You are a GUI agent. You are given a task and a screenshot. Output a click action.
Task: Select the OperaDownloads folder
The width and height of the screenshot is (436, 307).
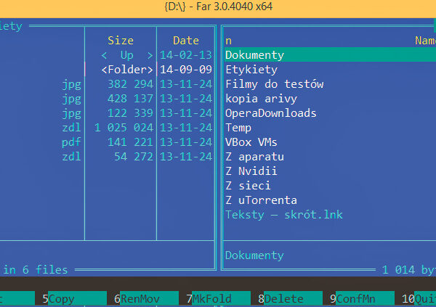[270, 113]
